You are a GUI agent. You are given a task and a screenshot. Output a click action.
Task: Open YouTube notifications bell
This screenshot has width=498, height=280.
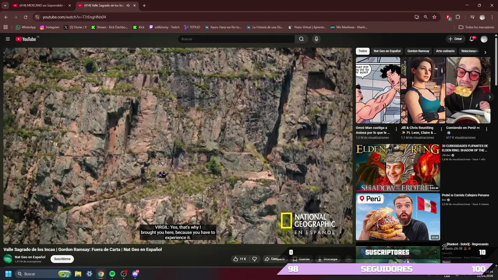[472, 39]
